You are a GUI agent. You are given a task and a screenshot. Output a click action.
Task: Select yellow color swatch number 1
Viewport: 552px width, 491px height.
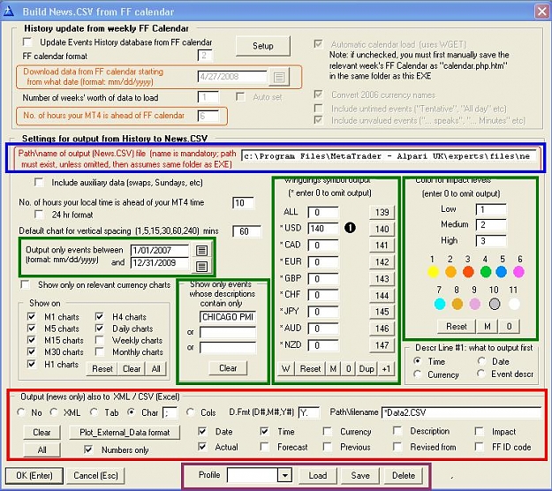tap(433, 272)
